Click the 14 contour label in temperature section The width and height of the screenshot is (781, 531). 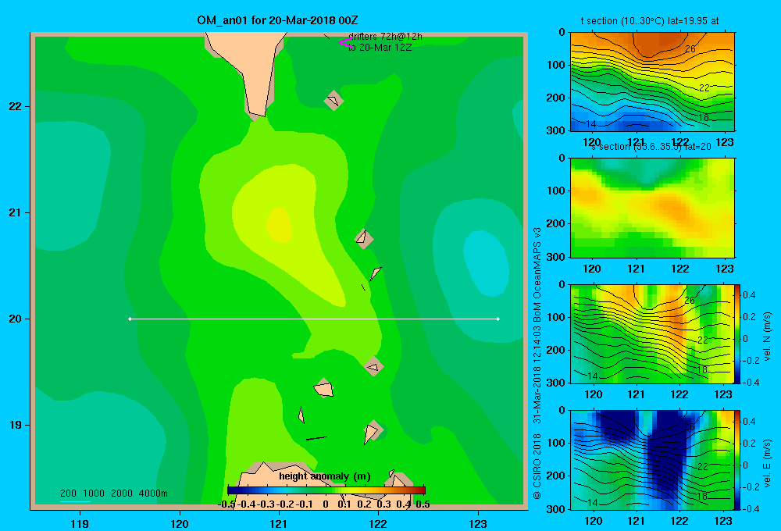(590, 124)
